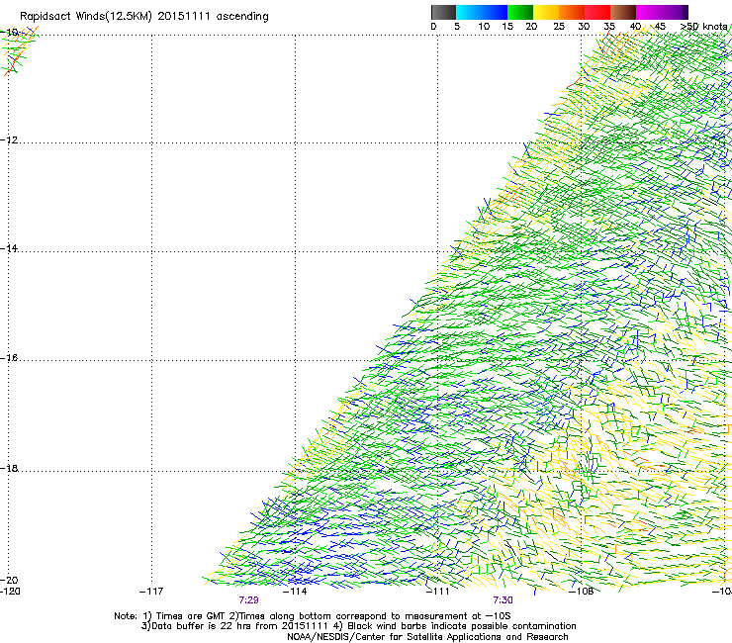Click the orange 25-30 knots color segment

pyautogui.click(x=572, y=12)
